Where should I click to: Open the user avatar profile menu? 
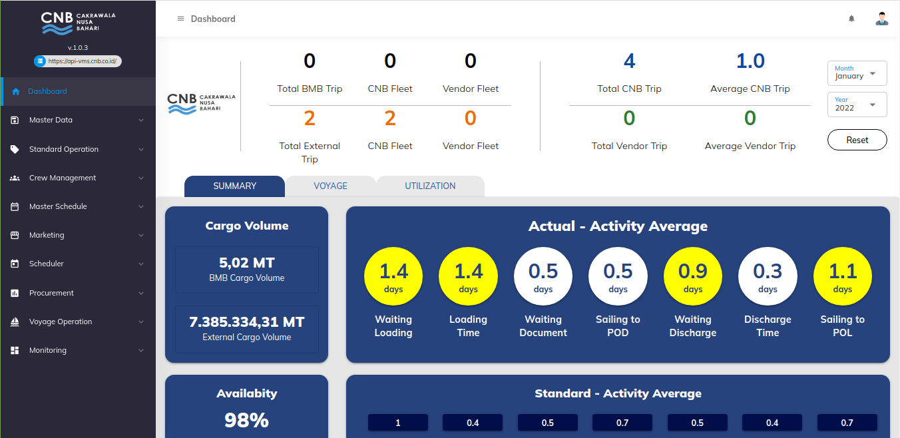[882, 19]
